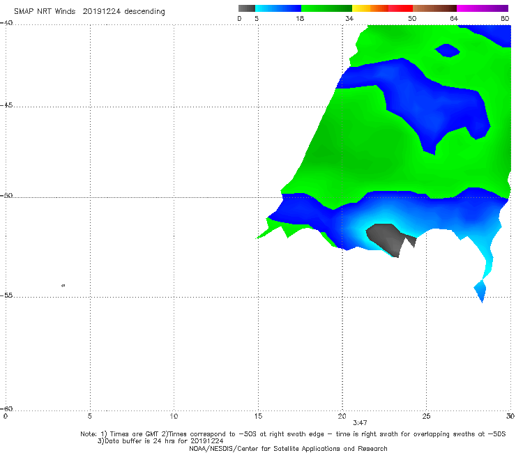Click the '3:47' swath time label
Viewport: 516px width, 453px height.
360,423
